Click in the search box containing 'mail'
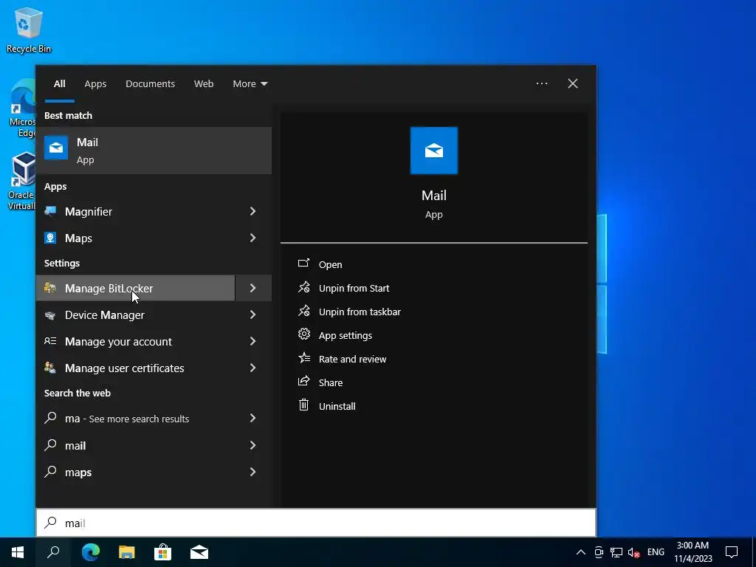Viewport: 756px width, 567px height. [x=316, y=523]
